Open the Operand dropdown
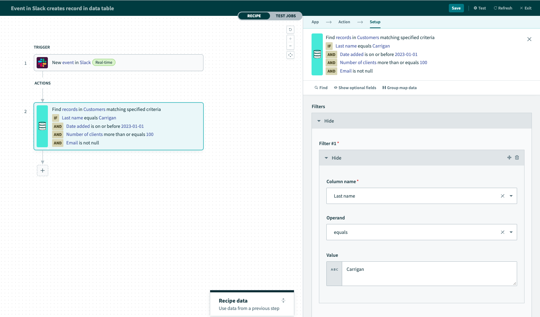 pyautogui.click(x=511, y=232)
